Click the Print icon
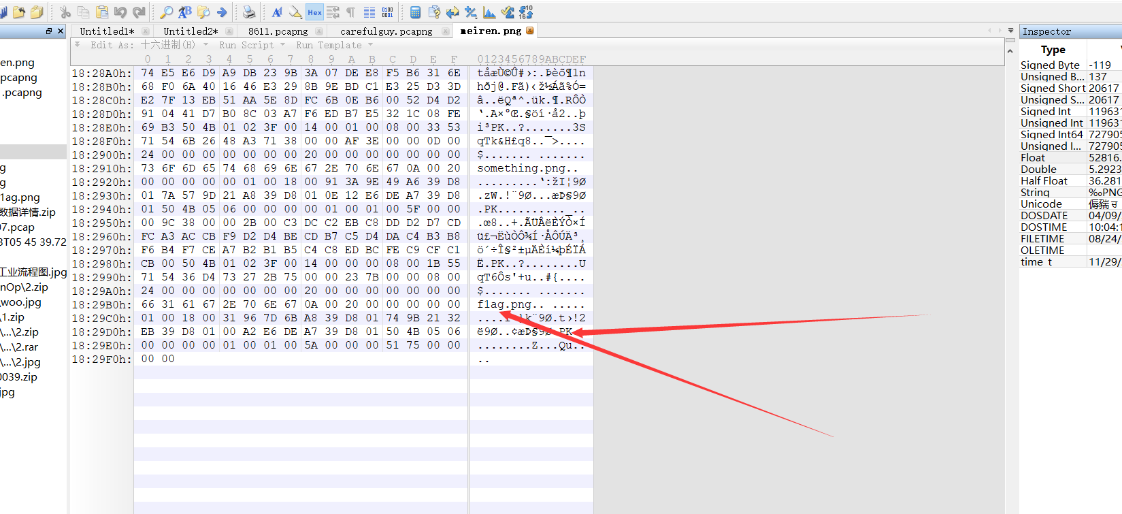Image resolution: width=1122 pixels, height=514 pixels. click(x=249, y=12)
